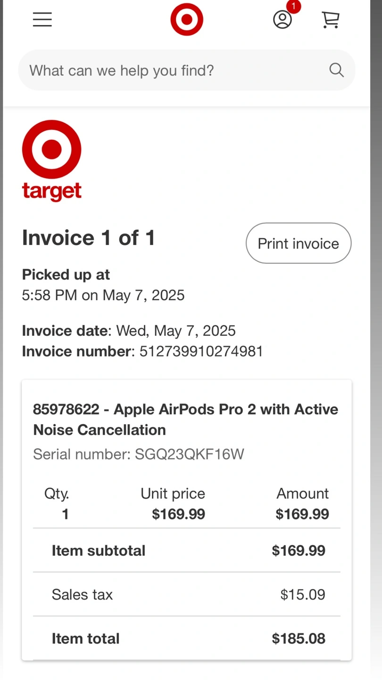The image size is (382, 680).
Task: Select the invoice date Wed, May 7, 2025
Action: 176,331
